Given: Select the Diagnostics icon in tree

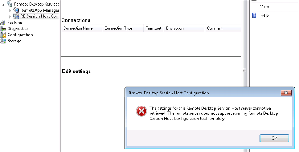Looking at the screenshot, I should [3, 29].
